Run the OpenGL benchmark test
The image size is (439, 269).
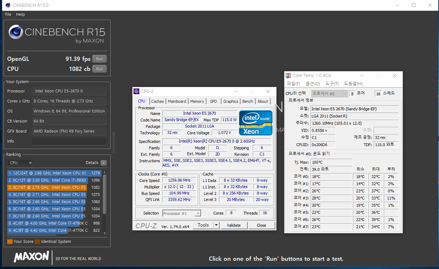(99, 59)
